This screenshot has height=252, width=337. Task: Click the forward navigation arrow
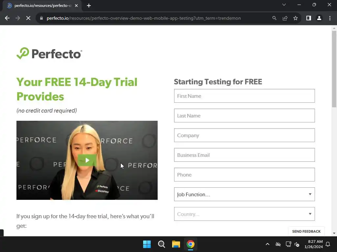(x=18, y=18)
